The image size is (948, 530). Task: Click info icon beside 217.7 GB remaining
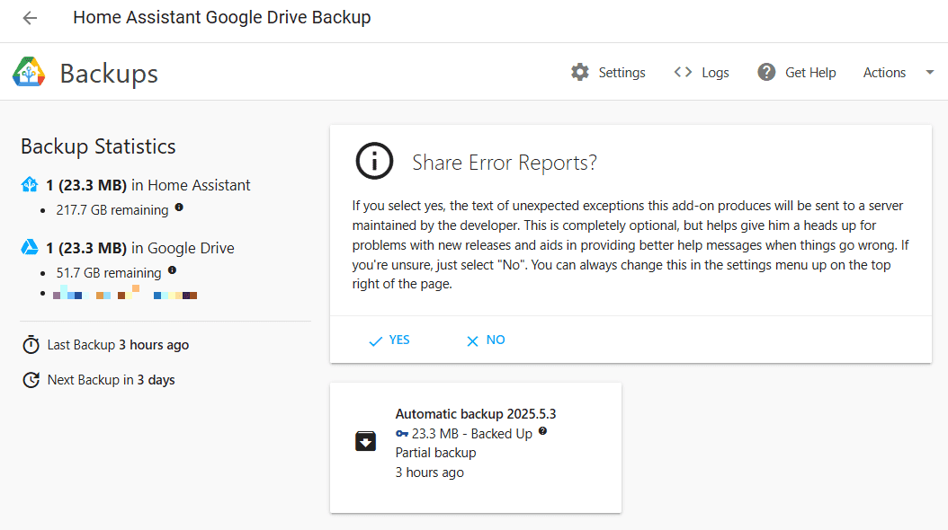pyautogui.click(x=179, y=207)
